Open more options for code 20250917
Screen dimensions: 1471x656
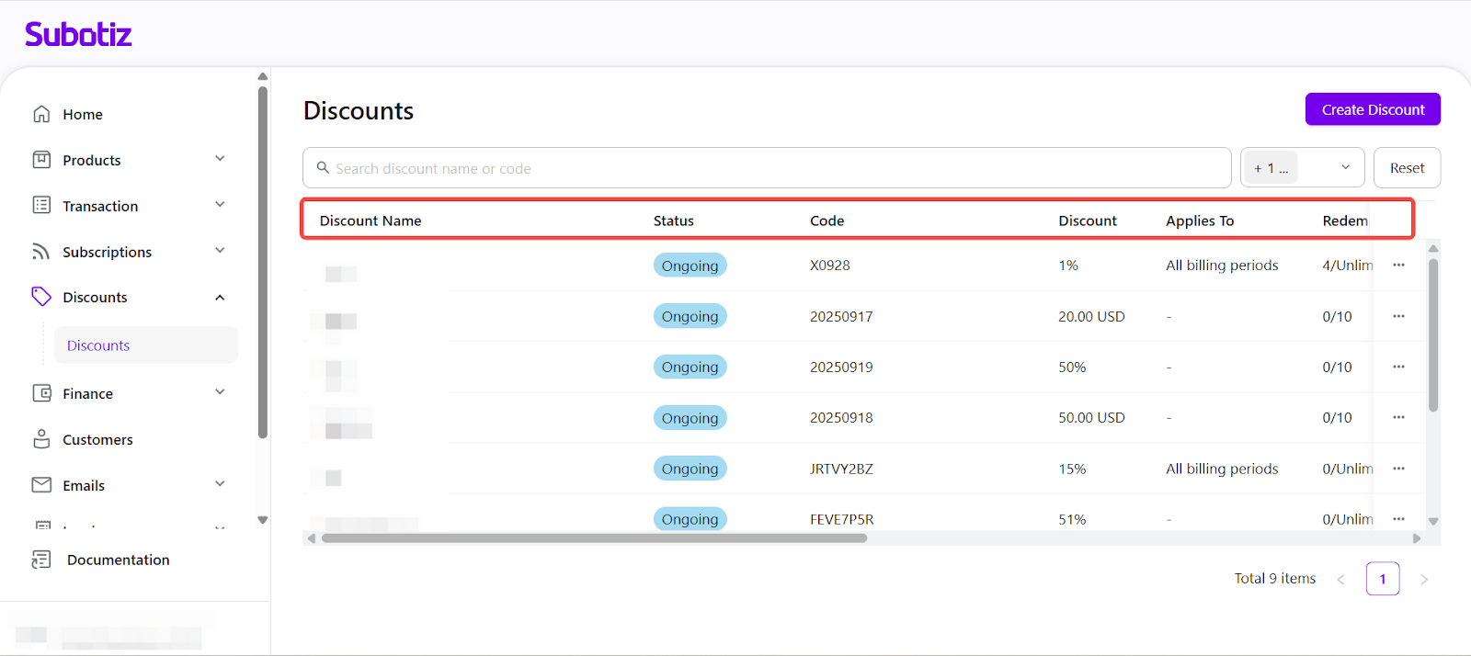pyautogui.click(x=1398, y=316)
